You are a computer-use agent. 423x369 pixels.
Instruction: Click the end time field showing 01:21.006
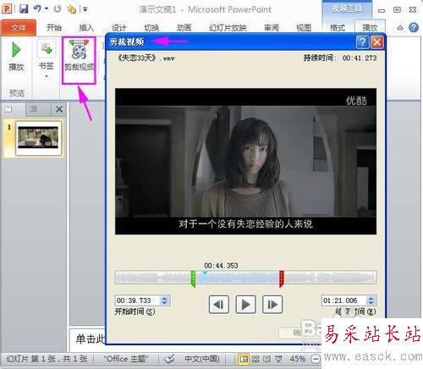pyautogui.click(x=344, y=300)
